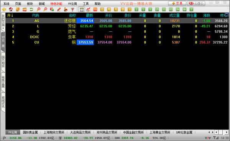Go to the home page icon
This screenshot has width=230, height=141.
click(x=11, y=10)
